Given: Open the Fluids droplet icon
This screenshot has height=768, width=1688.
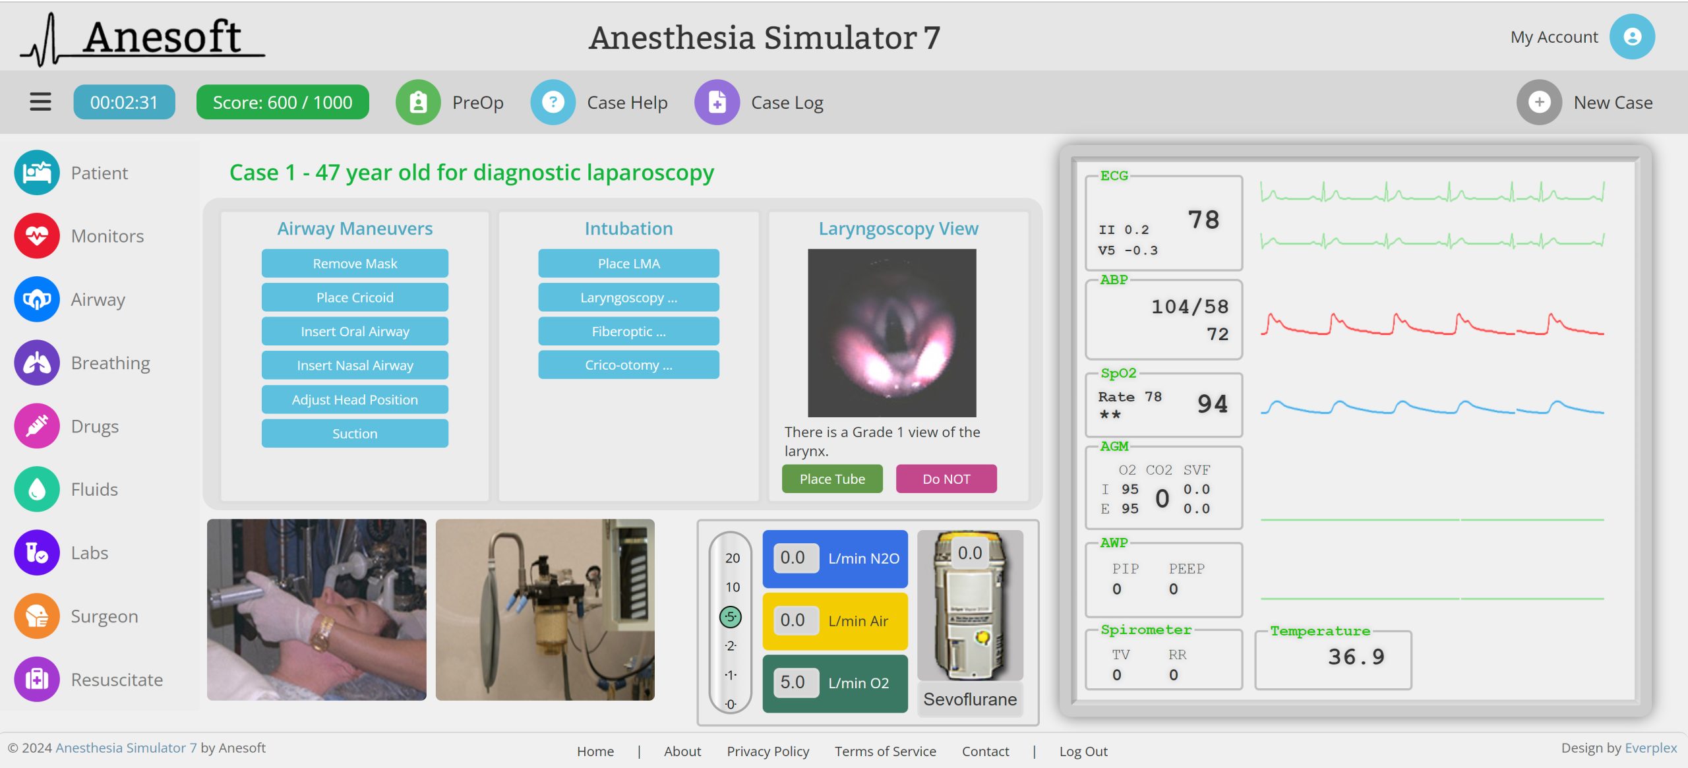Looking at the screenshot, I should 37,489.
